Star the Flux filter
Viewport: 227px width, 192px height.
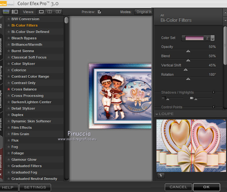pos(9,140)
